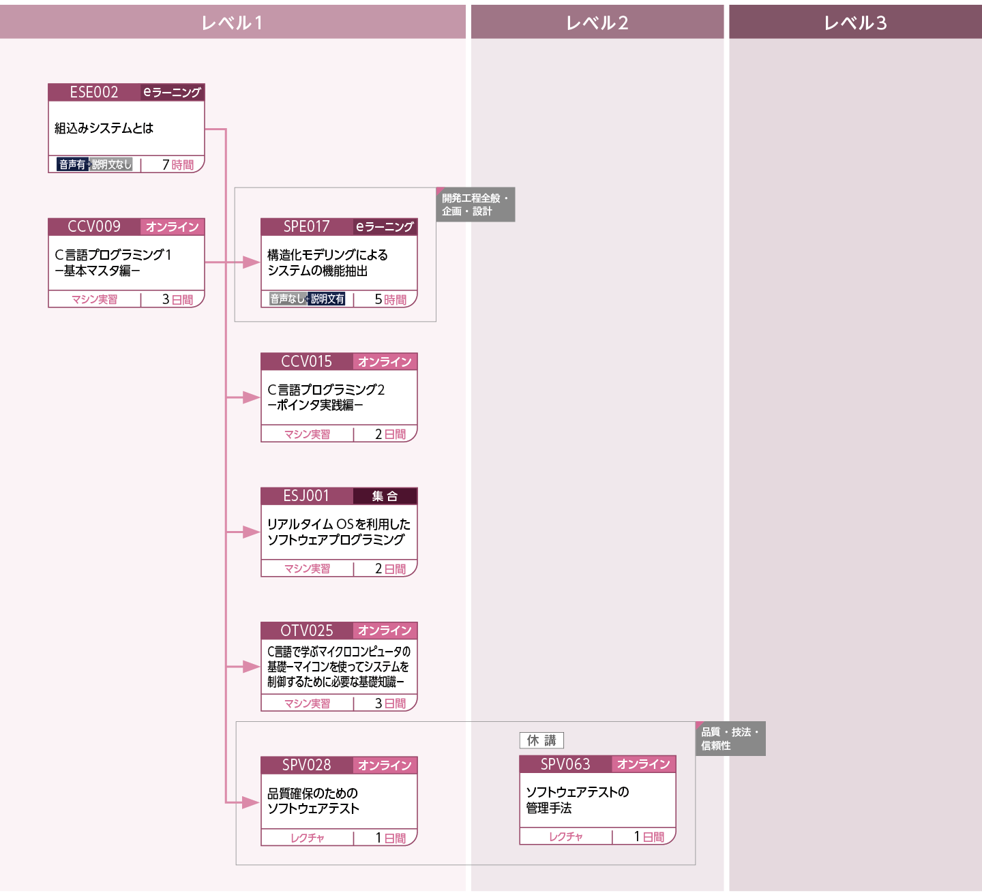The height and width of the screenshot is (893, 982).
Task: Click オンライン badge on CCV009
Action: point(172,227)
